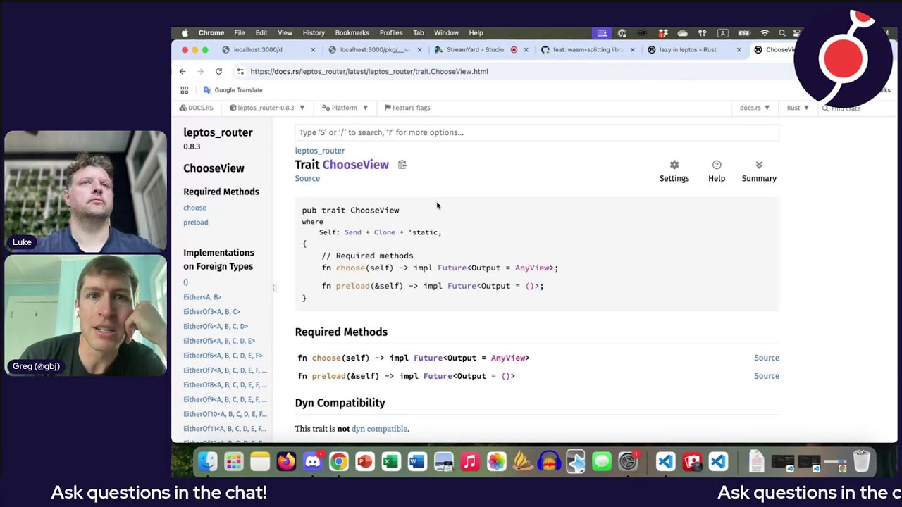This screenshot has height=507, width=902.
Task: Go to DOCS.RS home link
Action: pos(196,108)
